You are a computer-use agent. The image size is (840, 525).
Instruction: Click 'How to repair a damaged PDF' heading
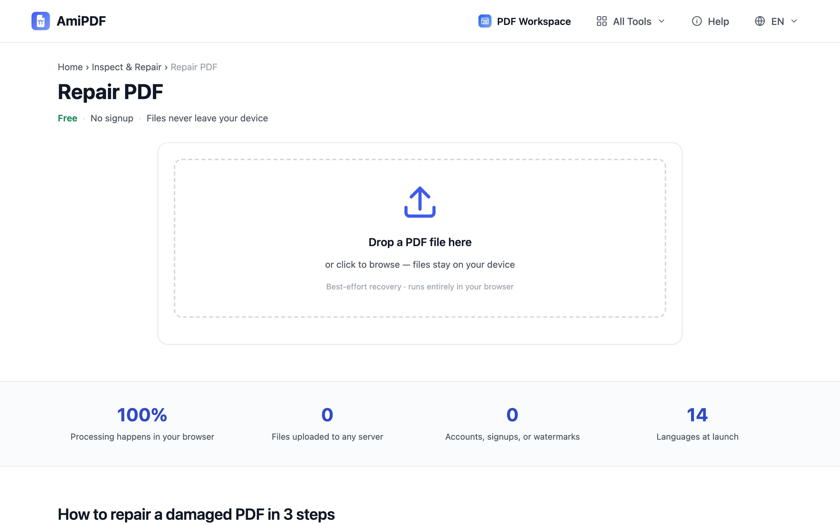point(196,514)
